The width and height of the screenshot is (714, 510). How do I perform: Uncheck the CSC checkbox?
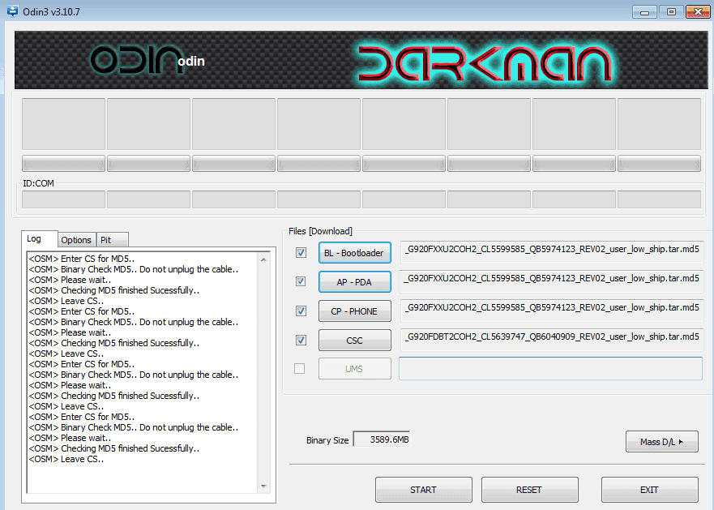pos(301,340)
